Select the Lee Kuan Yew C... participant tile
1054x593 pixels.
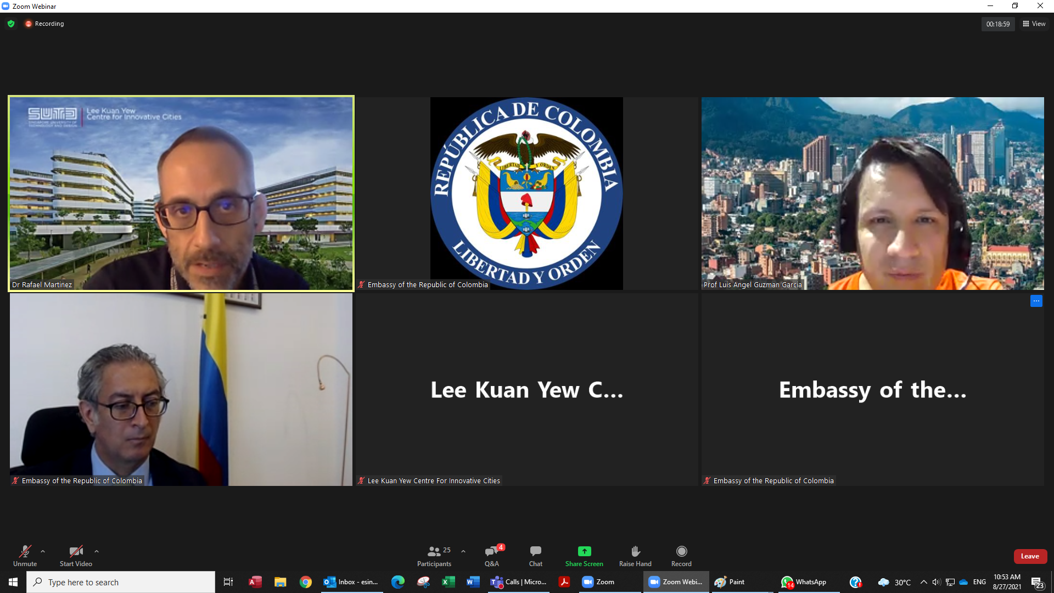[526, 389]
